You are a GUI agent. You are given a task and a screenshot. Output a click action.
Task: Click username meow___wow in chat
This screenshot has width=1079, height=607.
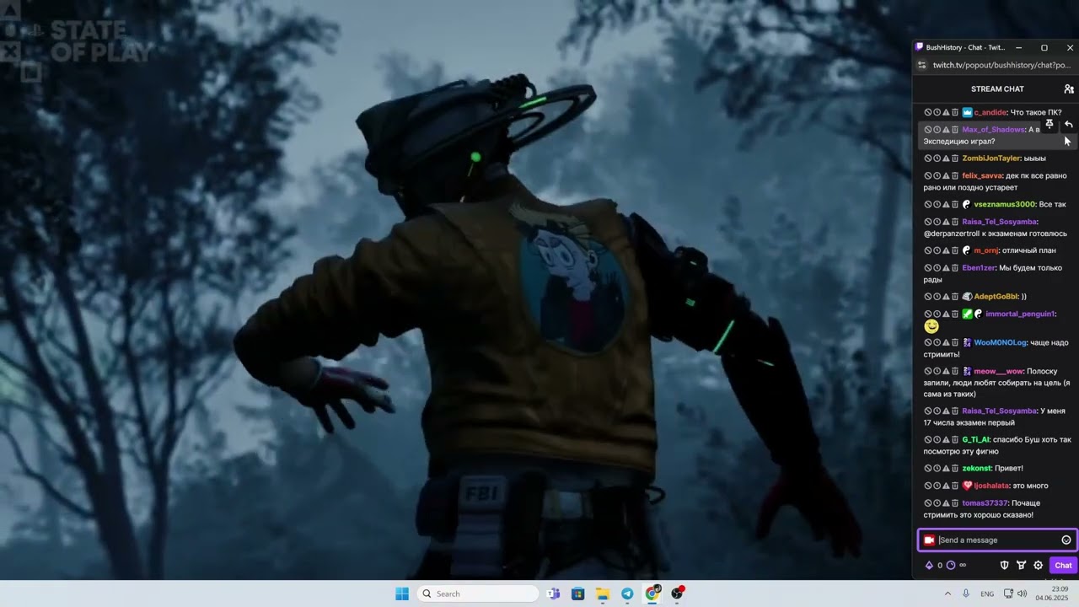click(x=998, y=372)
